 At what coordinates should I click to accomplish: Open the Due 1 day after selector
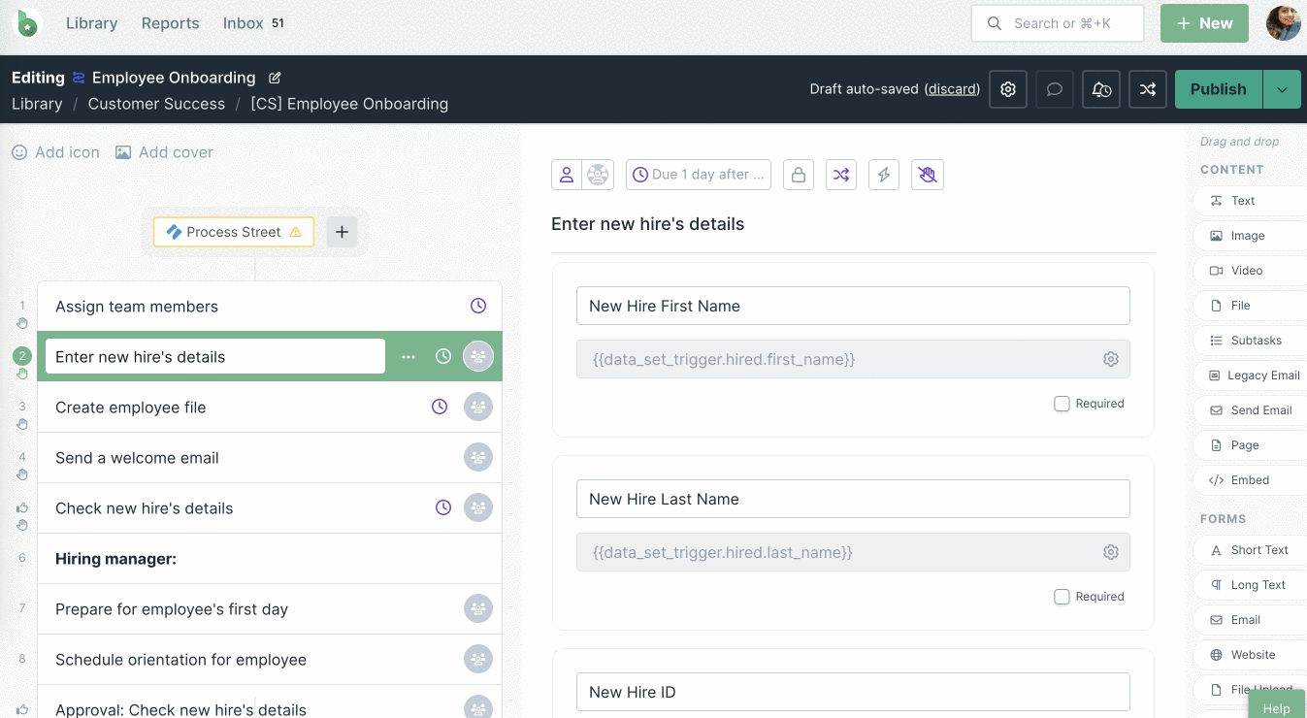[698, 175]
